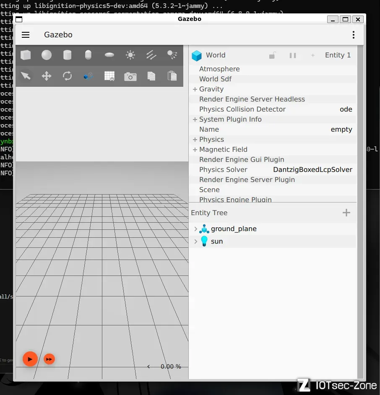
Task: Select the ground_plane entity
Action: [x=234, y=229]
